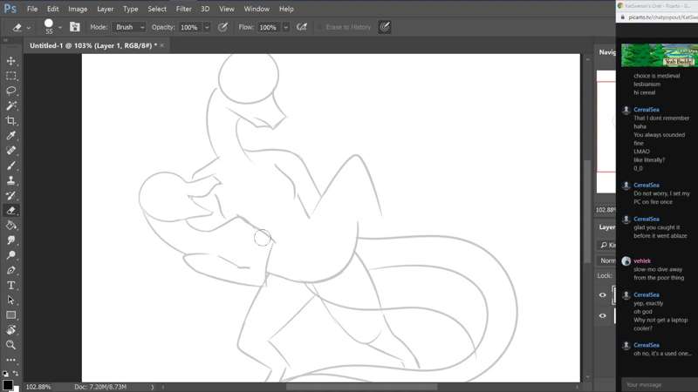Hide the top layer via eye icon
The width and height of the screenshot is (698, 392).
pos(602,294)
